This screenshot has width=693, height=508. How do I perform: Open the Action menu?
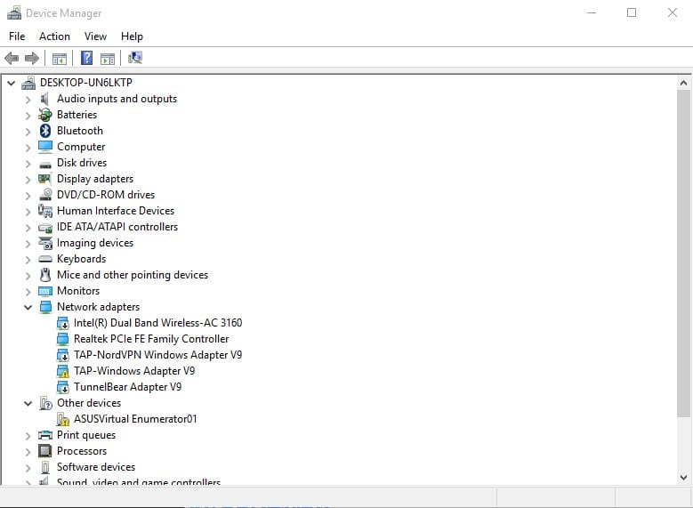pyautogui.click(x=54, y=36)
